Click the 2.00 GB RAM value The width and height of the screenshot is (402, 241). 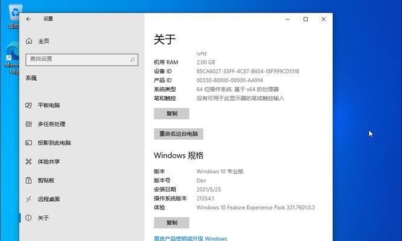pyautogui.click(x=206, y=62)
